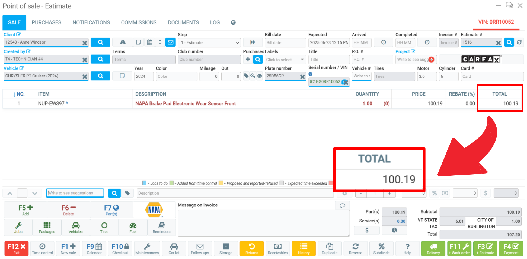
Task: Click the F12 Exit button
Action: coord(16,248)
